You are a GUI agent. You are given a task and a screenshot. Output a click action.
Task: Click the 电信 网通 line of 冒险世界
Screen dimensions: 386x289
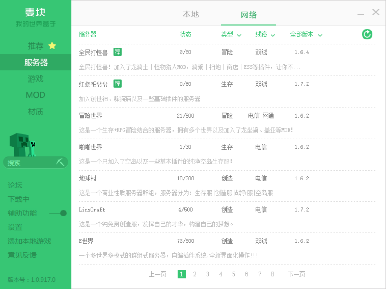point(261,116)
